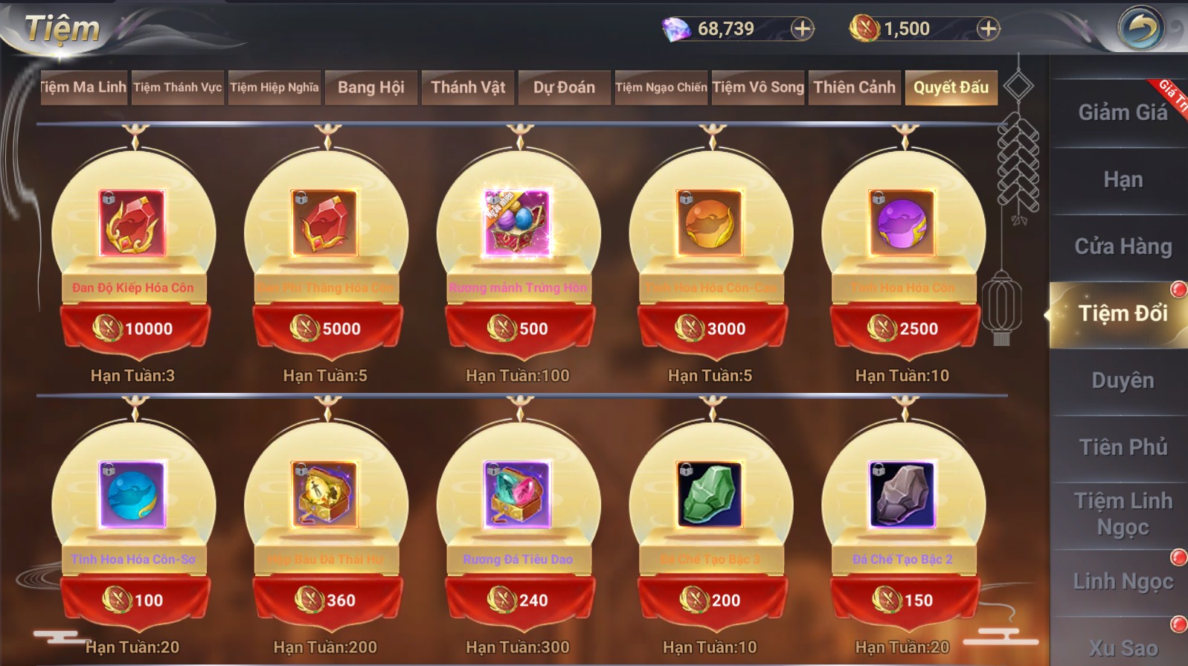Buy the item priced 5000 coins
Screen dimensions: 1188x666
click(326, 328)
